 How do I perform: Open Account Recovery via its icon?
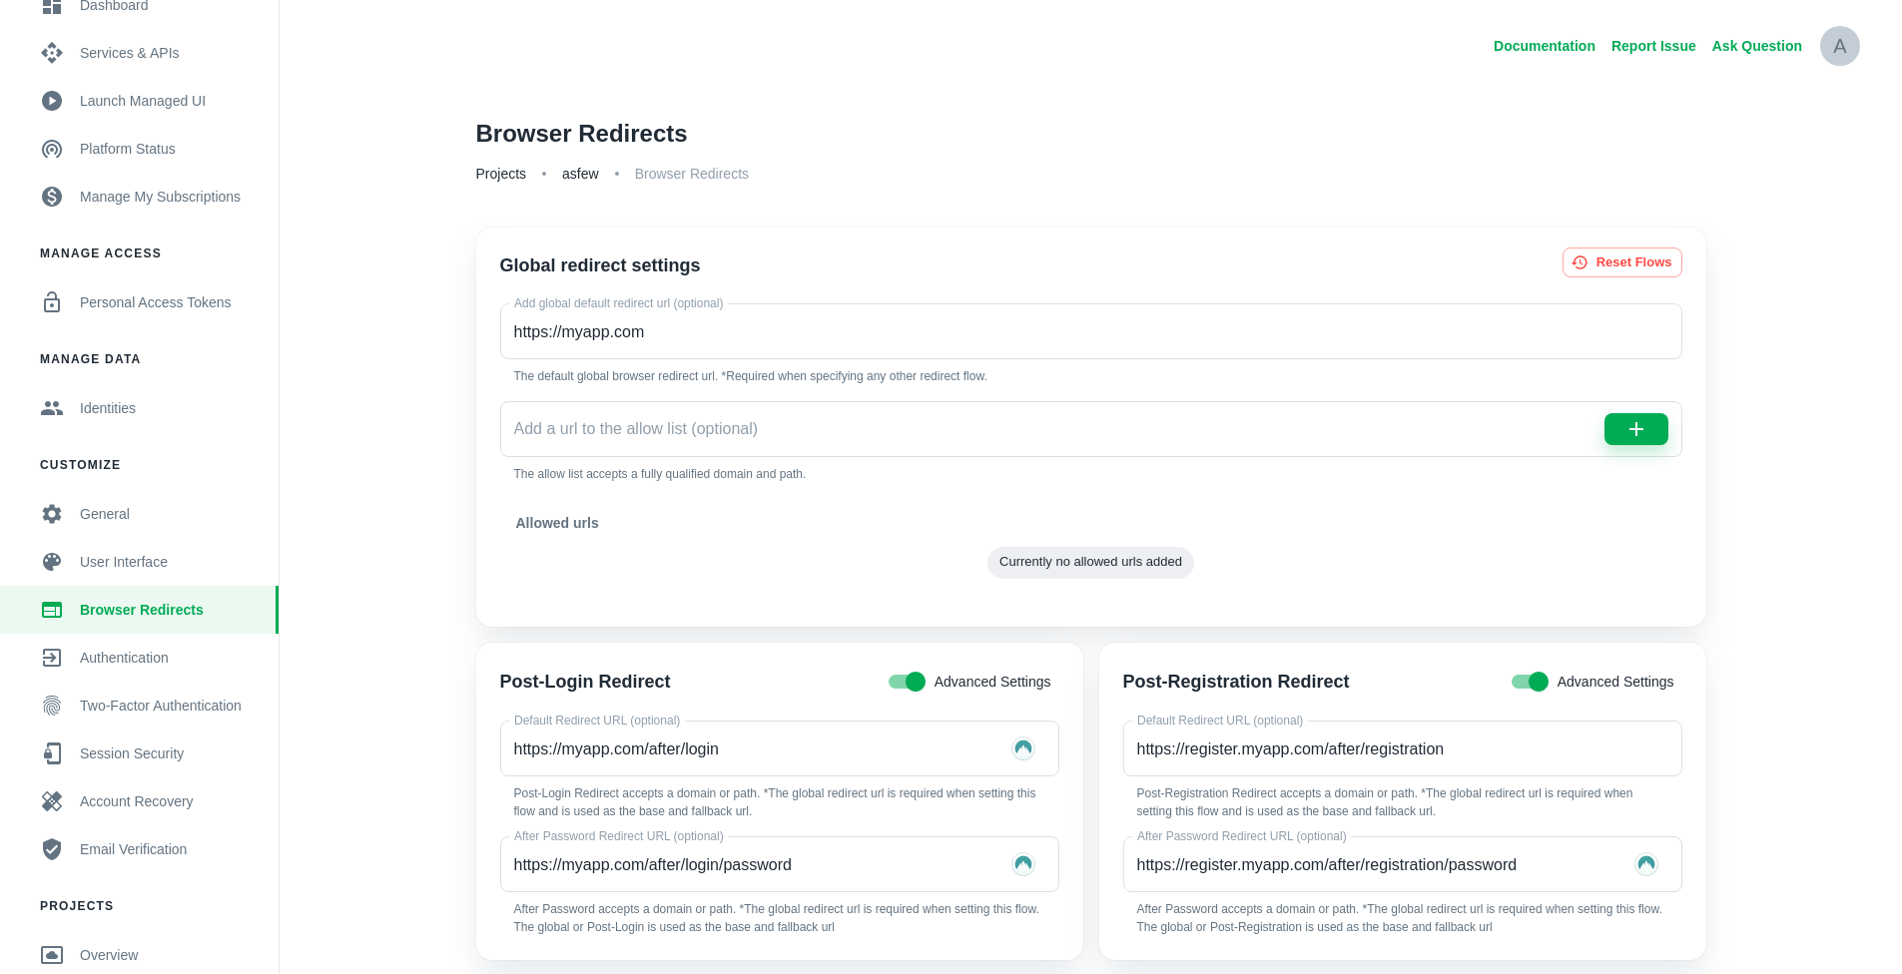(x=52, y=801)
